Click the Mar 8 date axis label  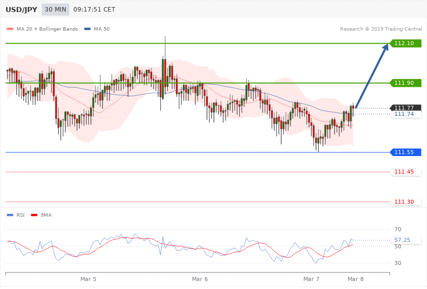356,279
